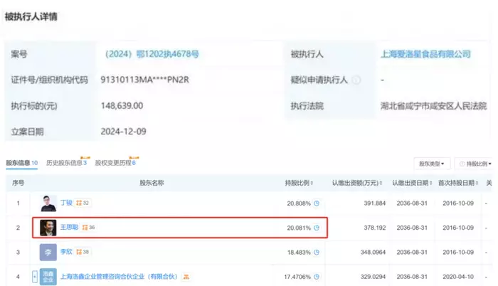This screenshot has height=286, width=498.
Task: Click 王思聪's profile photo
Action: [x=48, y=228]
